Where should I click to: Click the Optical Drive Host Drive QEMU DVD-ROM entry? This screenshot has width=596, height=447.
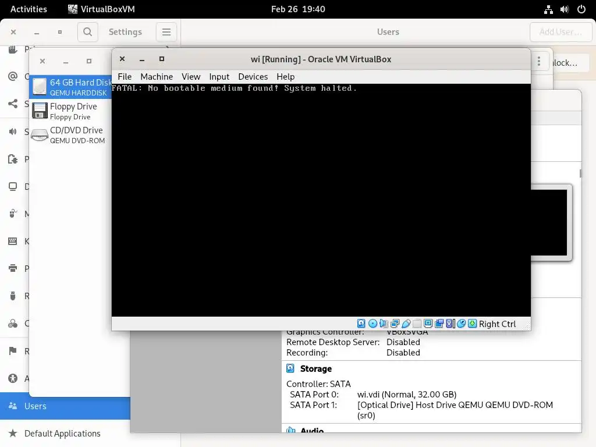point(455,410)
